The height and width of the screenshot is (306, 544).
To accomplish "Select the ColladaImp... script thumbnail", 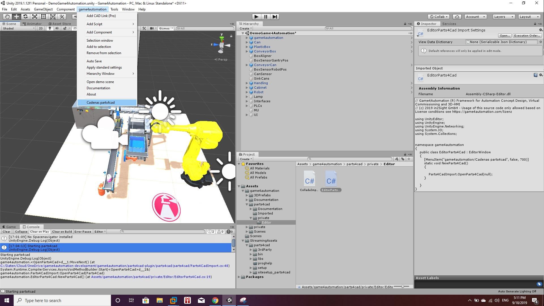I will 309,181.
